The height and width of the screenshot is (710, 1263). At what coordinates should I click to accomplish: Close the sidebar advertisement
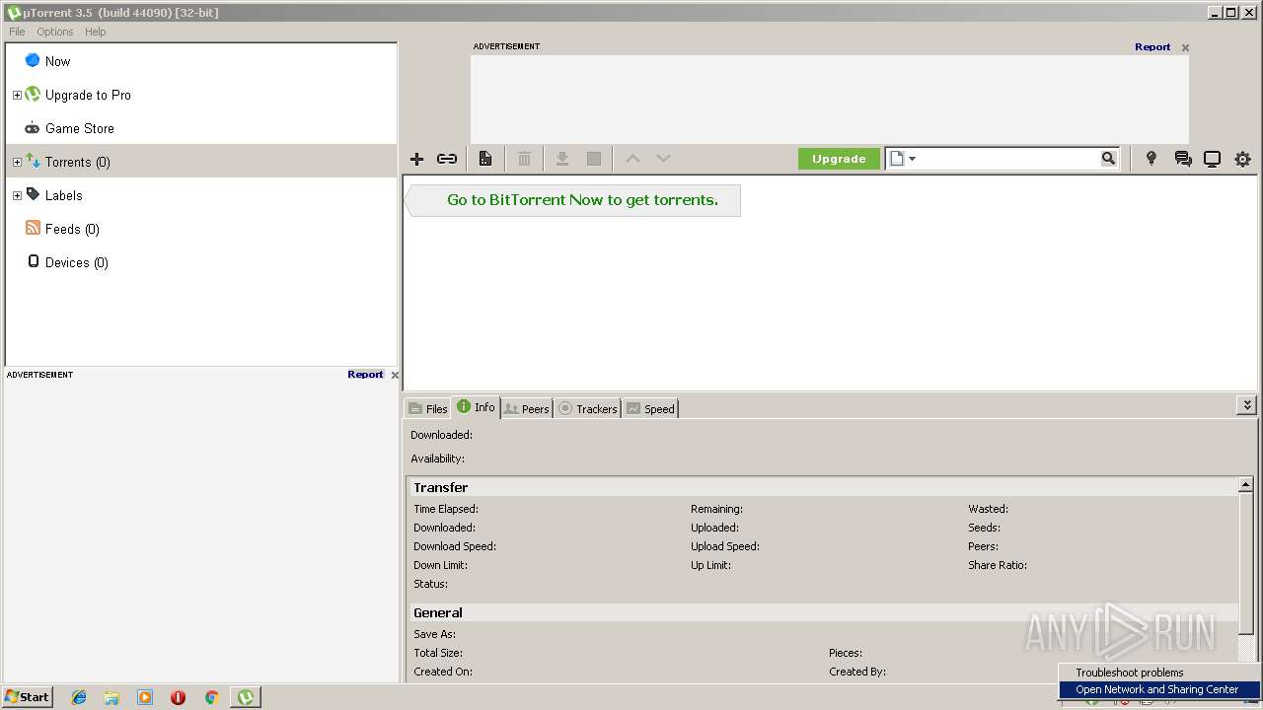395,375
